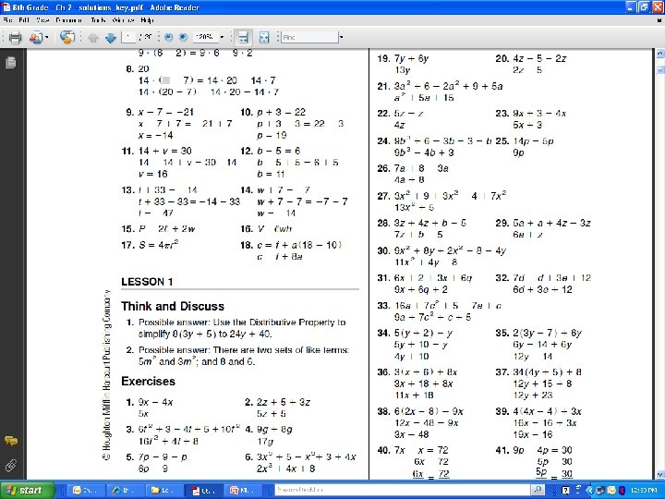Image resolution: width=665 pixels, height=499 pixels.
Task: Open the File menu
Action: tap(7, 20)
